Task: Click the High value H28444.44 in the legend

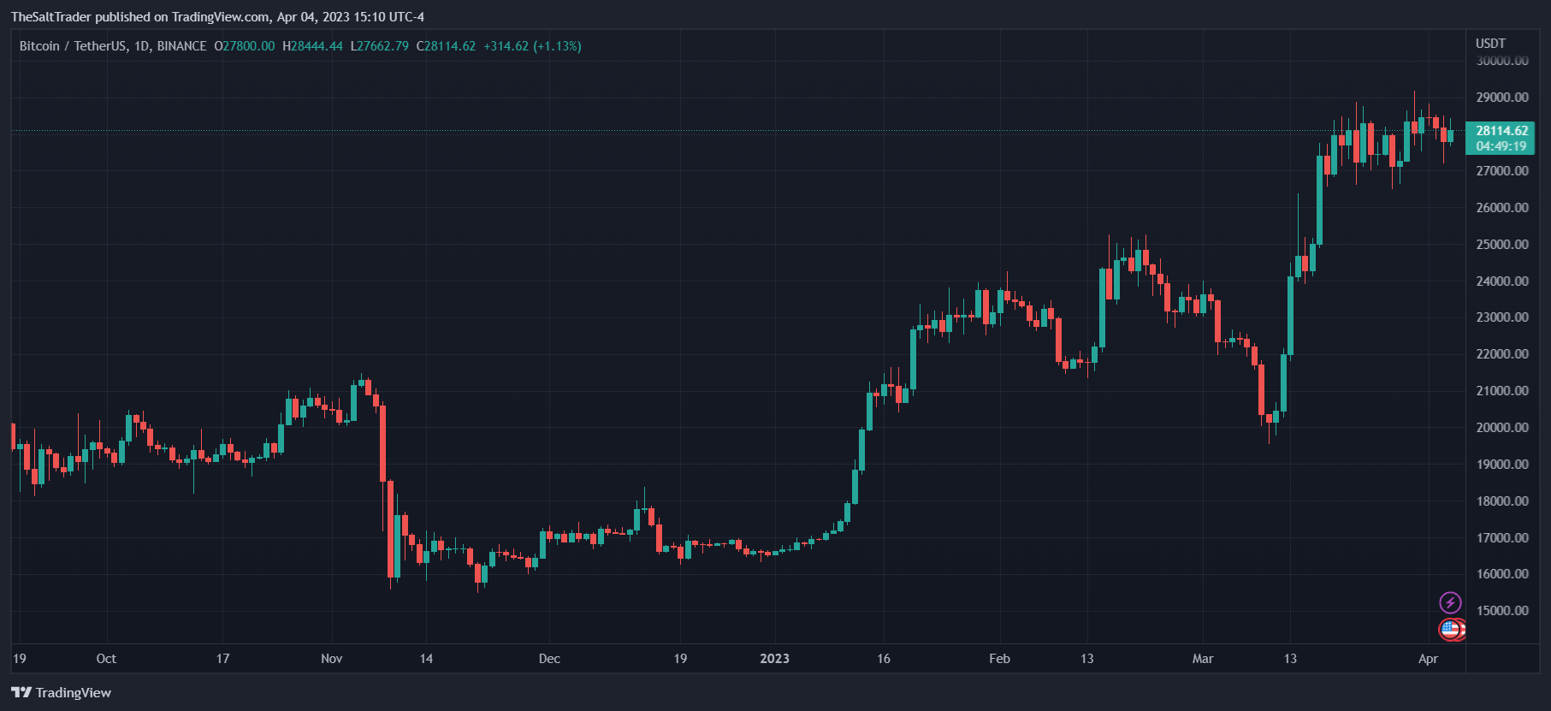Action: click(312, 46)
